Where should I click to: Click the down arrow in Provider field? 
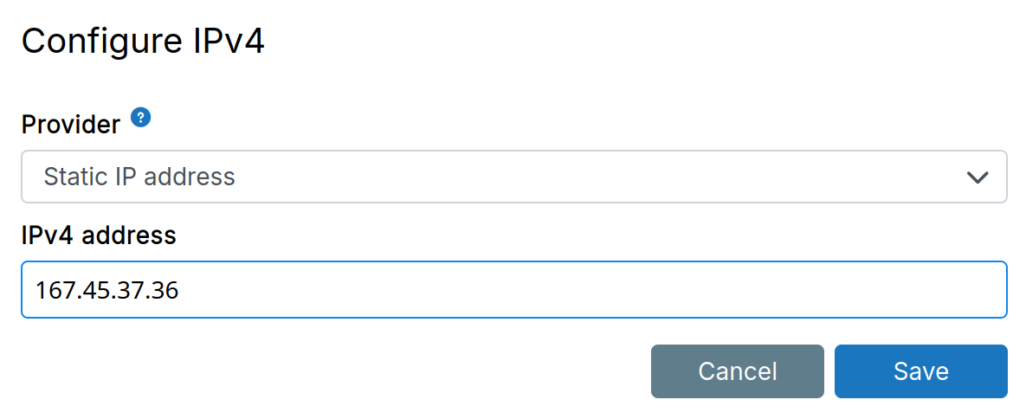pyautogui.click(x=978, y=177)
